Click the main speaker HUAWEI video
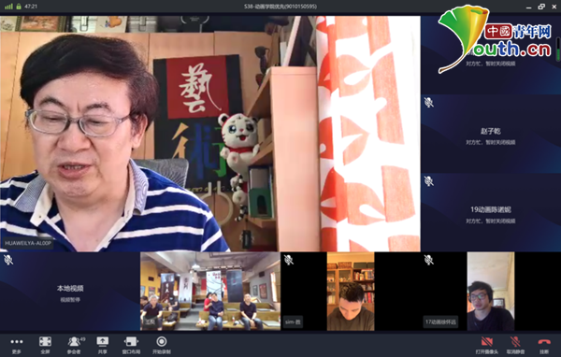 coord(210,134)
